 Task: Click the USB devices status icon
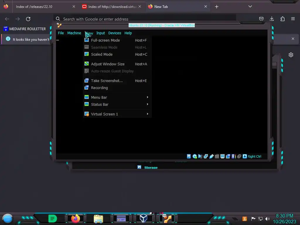pos(212,156)
